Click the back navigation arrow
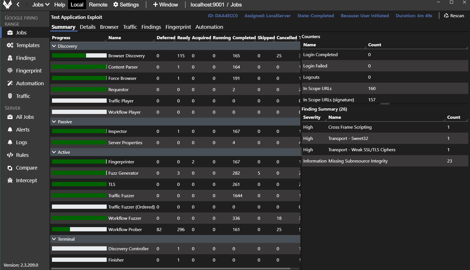The width and height of the screenshot is (470, 270). coord(18,5)
